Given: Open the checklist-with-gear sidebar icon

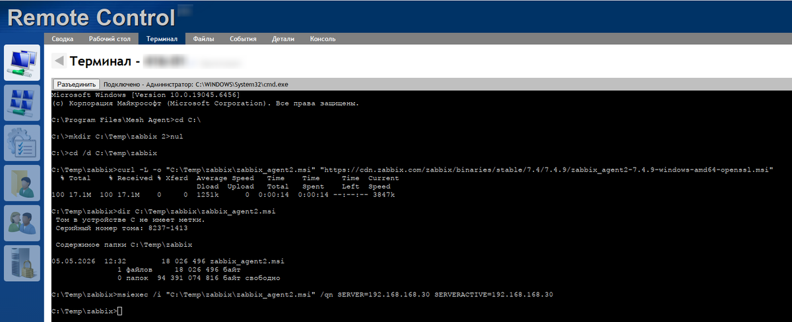Looking at the screenshot, I should [22, 143].
